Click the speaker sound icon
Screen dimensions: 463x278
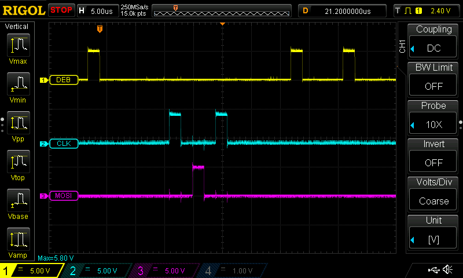coord(447,269)
